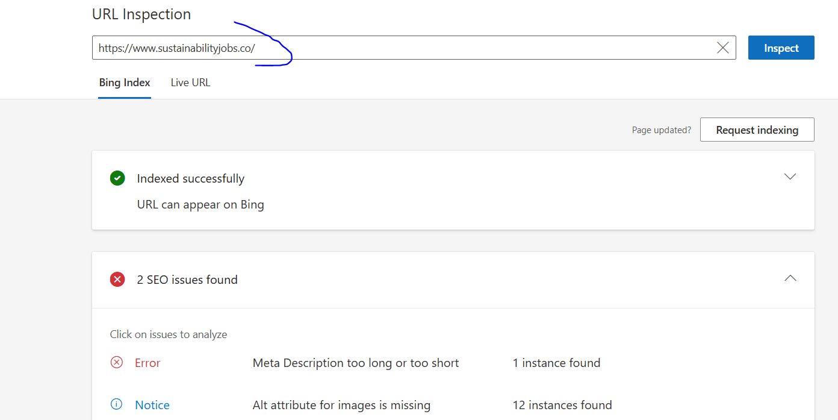This screenshot has width=838, height=420.
Task: Click the red Error cross icon
Action: 117,362
